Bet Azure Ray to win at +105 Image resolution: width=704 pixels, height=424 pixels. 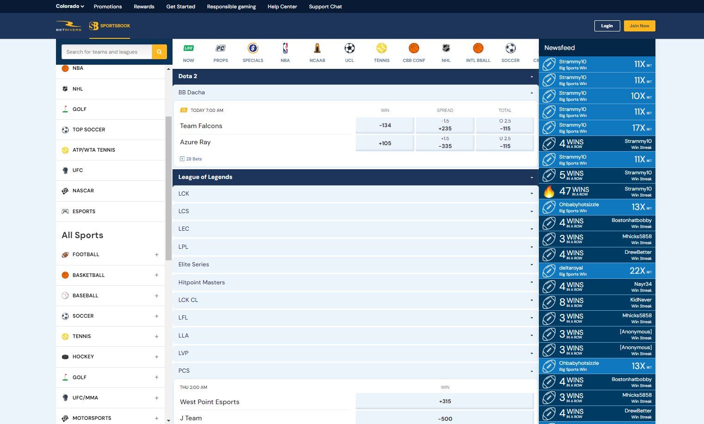coord(385,143)
